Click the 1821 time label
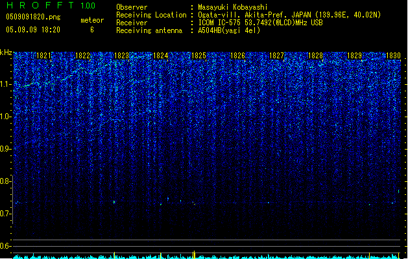The height and width of the screenshot is (259, 408). coord(43,56)
